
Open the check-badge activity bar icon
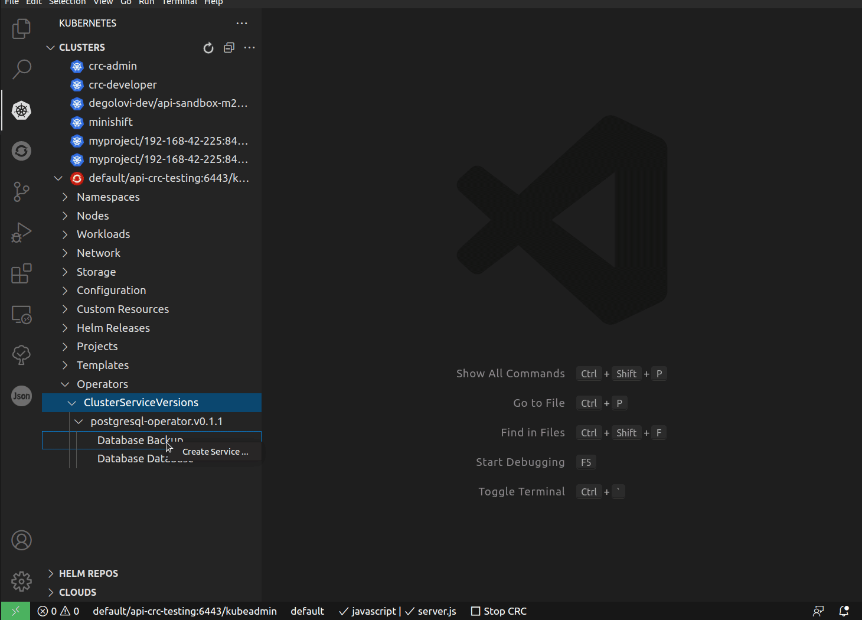(x=21, y=355)
